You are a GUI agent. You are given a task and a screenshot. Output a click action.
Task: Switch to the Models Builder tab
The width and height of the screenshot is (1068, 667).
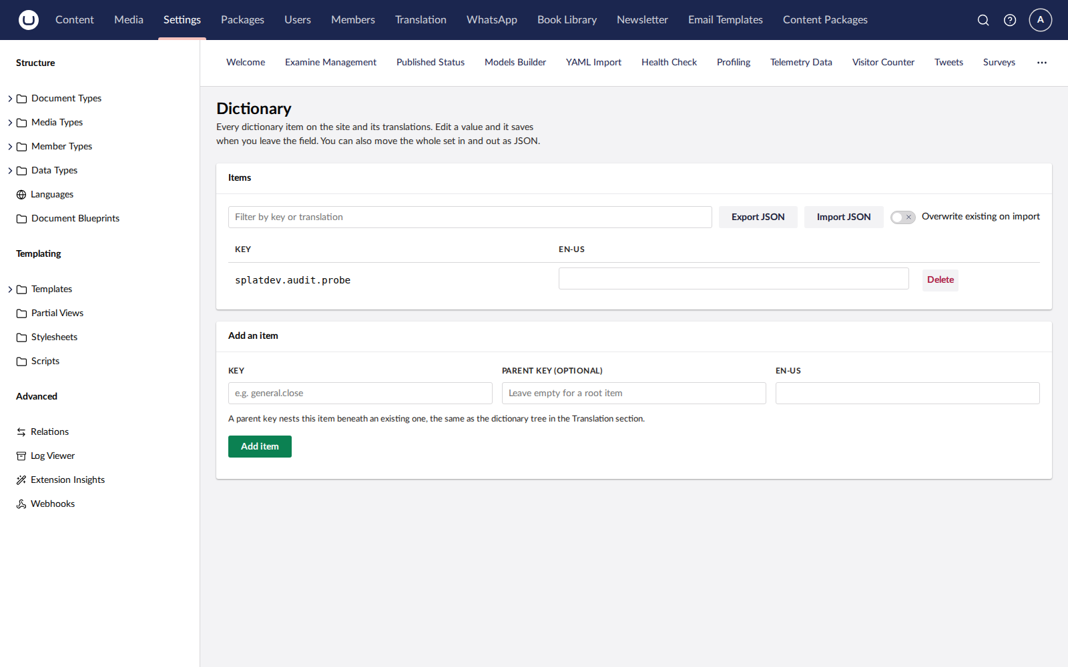pos(515,63)
